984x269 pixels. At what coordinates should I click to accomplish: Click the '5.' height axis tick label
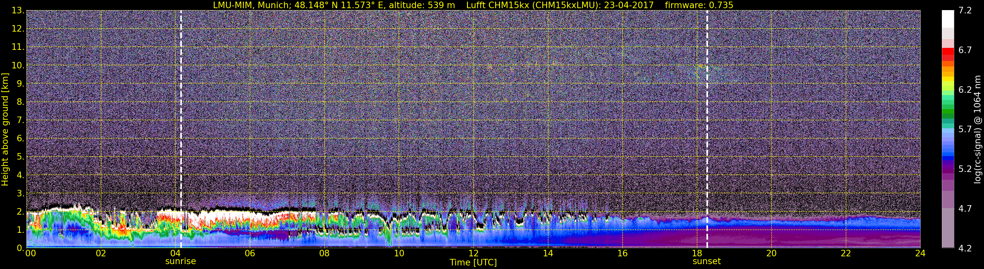click(20, 157)
